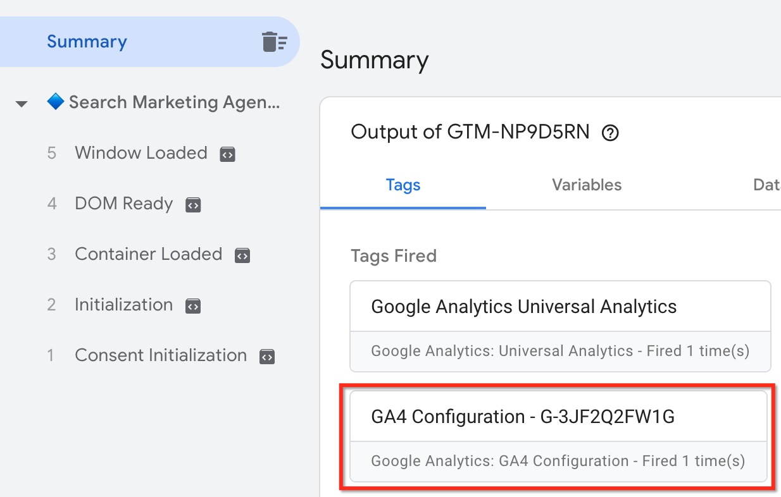Open help icon beside GTM-NP9D5RN

coord(610,133)
